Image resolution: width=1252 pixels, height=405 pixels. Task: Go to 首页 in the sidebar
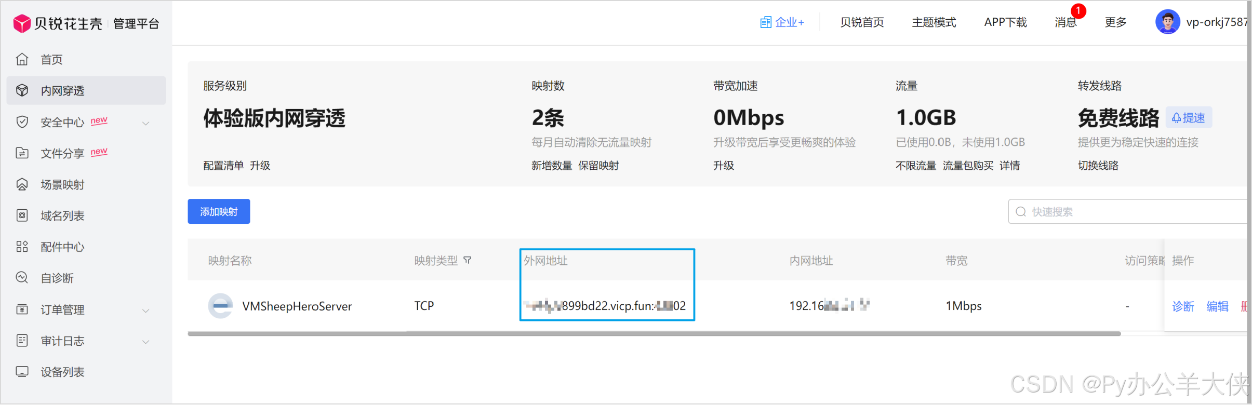click(x=86, y=60)
